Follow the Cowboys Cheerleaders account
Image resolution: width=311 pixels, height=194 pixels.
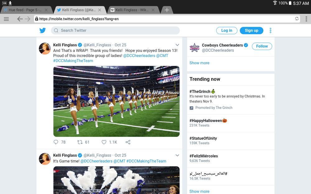262,46
